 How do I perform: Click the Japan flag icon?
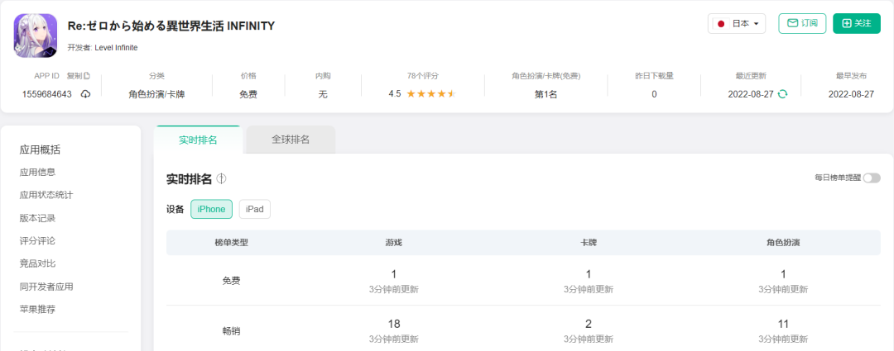click(721, 24)
